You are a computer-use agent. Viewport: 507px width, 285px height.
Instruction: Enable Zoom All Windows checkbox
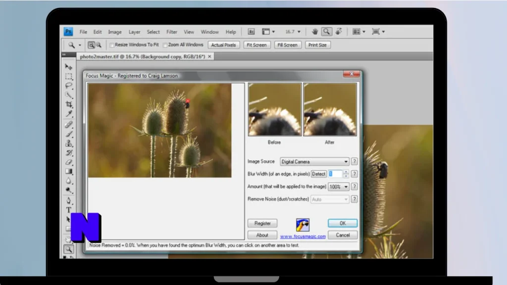point(165,45)
